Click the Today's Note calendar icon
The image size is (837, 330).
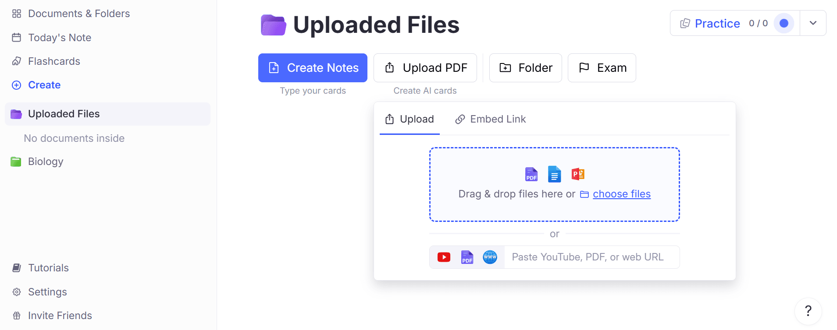click(17, 38)
